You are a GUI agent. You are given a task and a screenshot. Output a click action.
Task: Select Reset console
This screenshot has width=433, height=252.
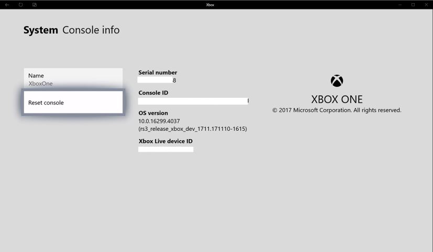point(73,102)
